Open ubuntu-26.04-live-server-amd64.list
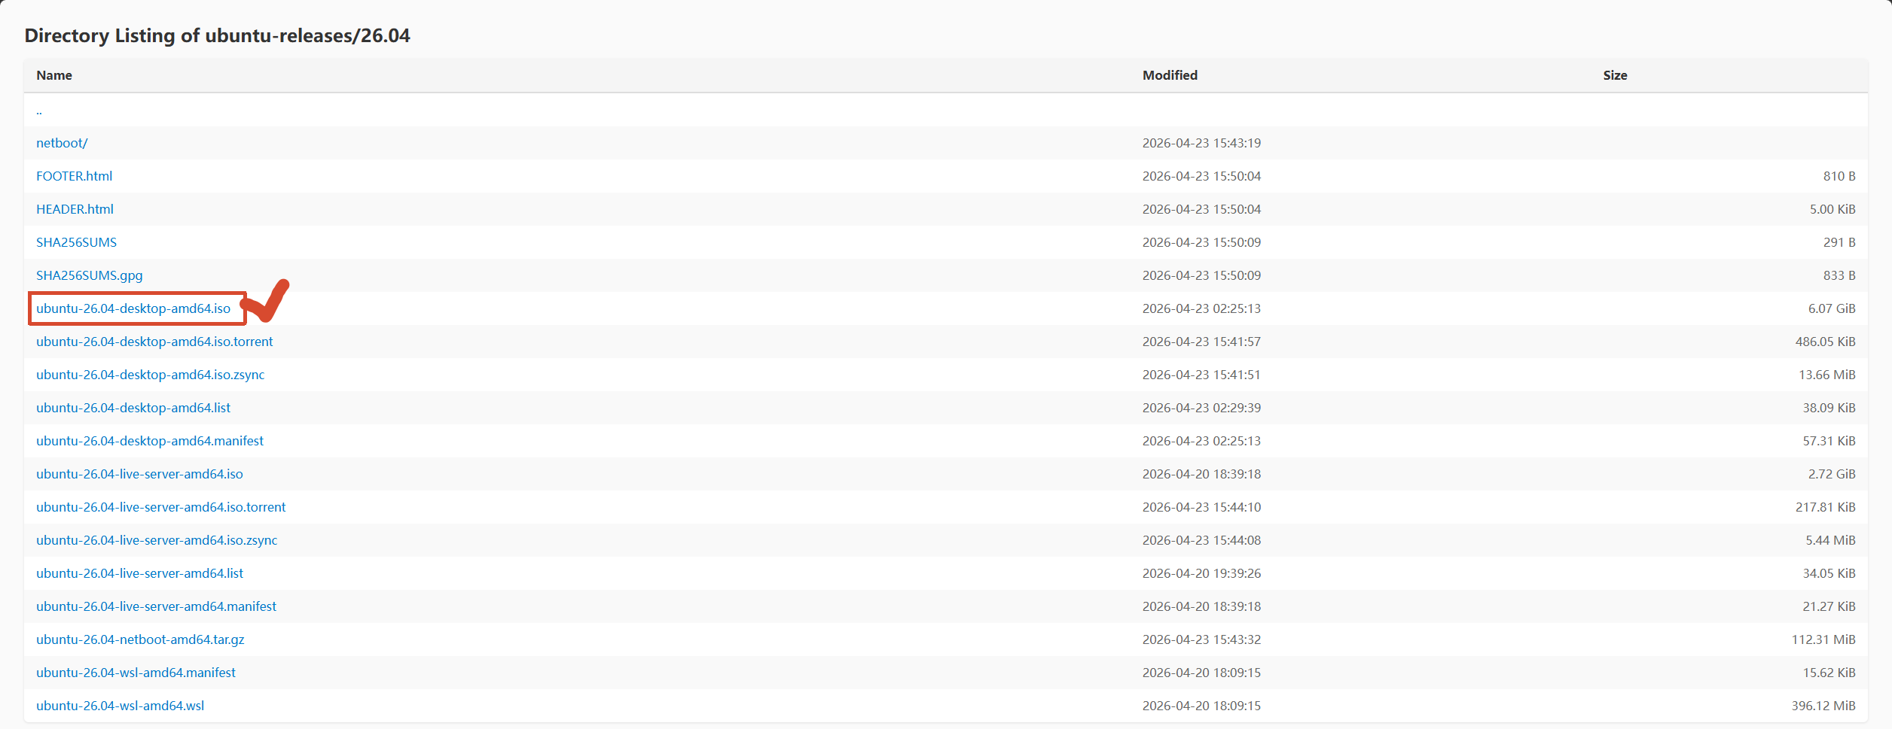The height and width of the screenshot is (729, 1892). pos(139,573)
